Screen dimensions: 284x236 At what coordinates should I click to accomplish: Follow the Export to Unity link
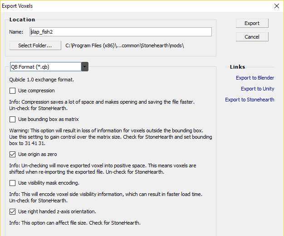point(257,89)
